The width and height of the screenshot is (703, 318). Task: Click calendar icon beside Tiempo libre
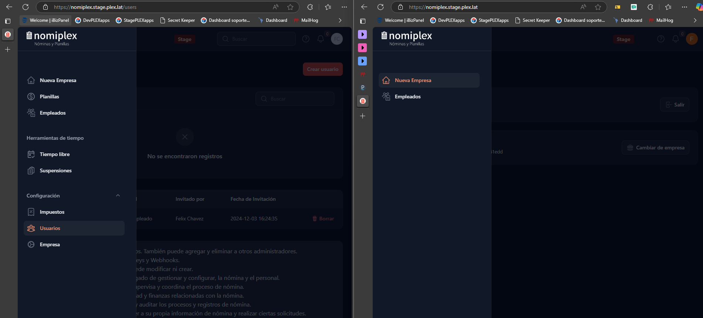(31, 154)
